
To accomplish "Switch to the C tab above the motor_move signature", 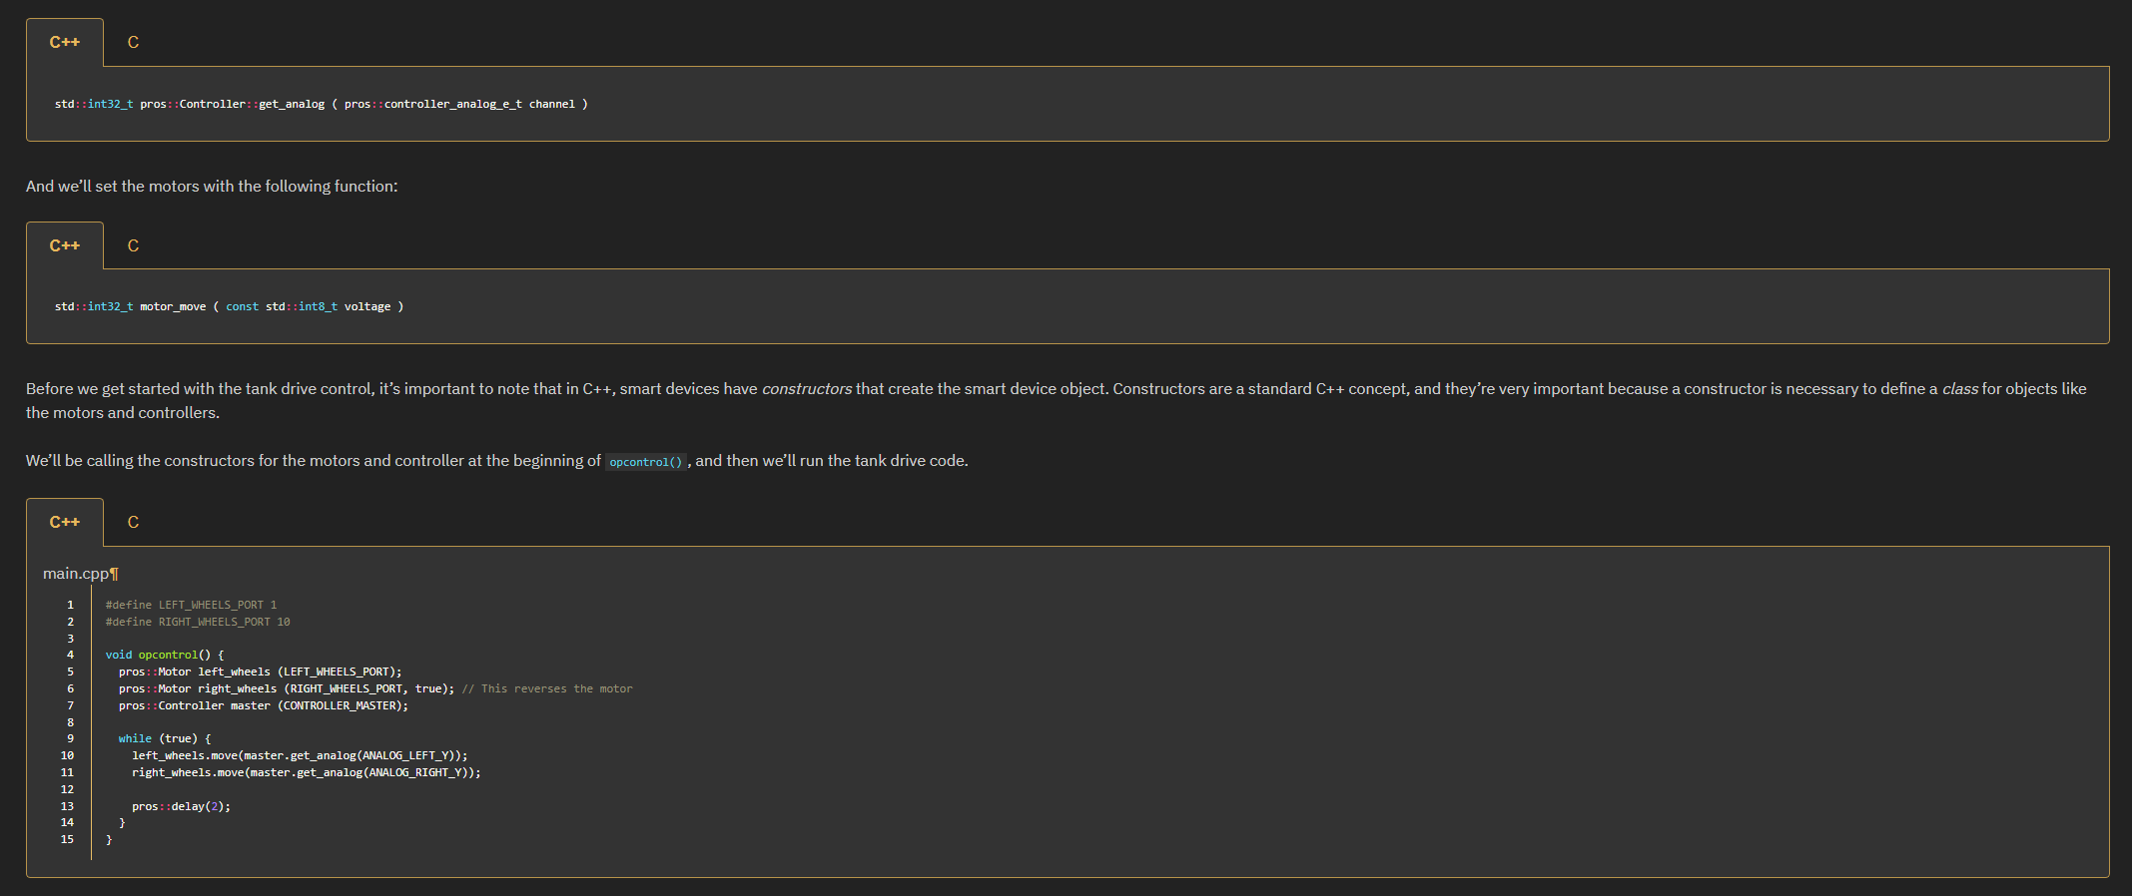I will click(x=133, y=245).
